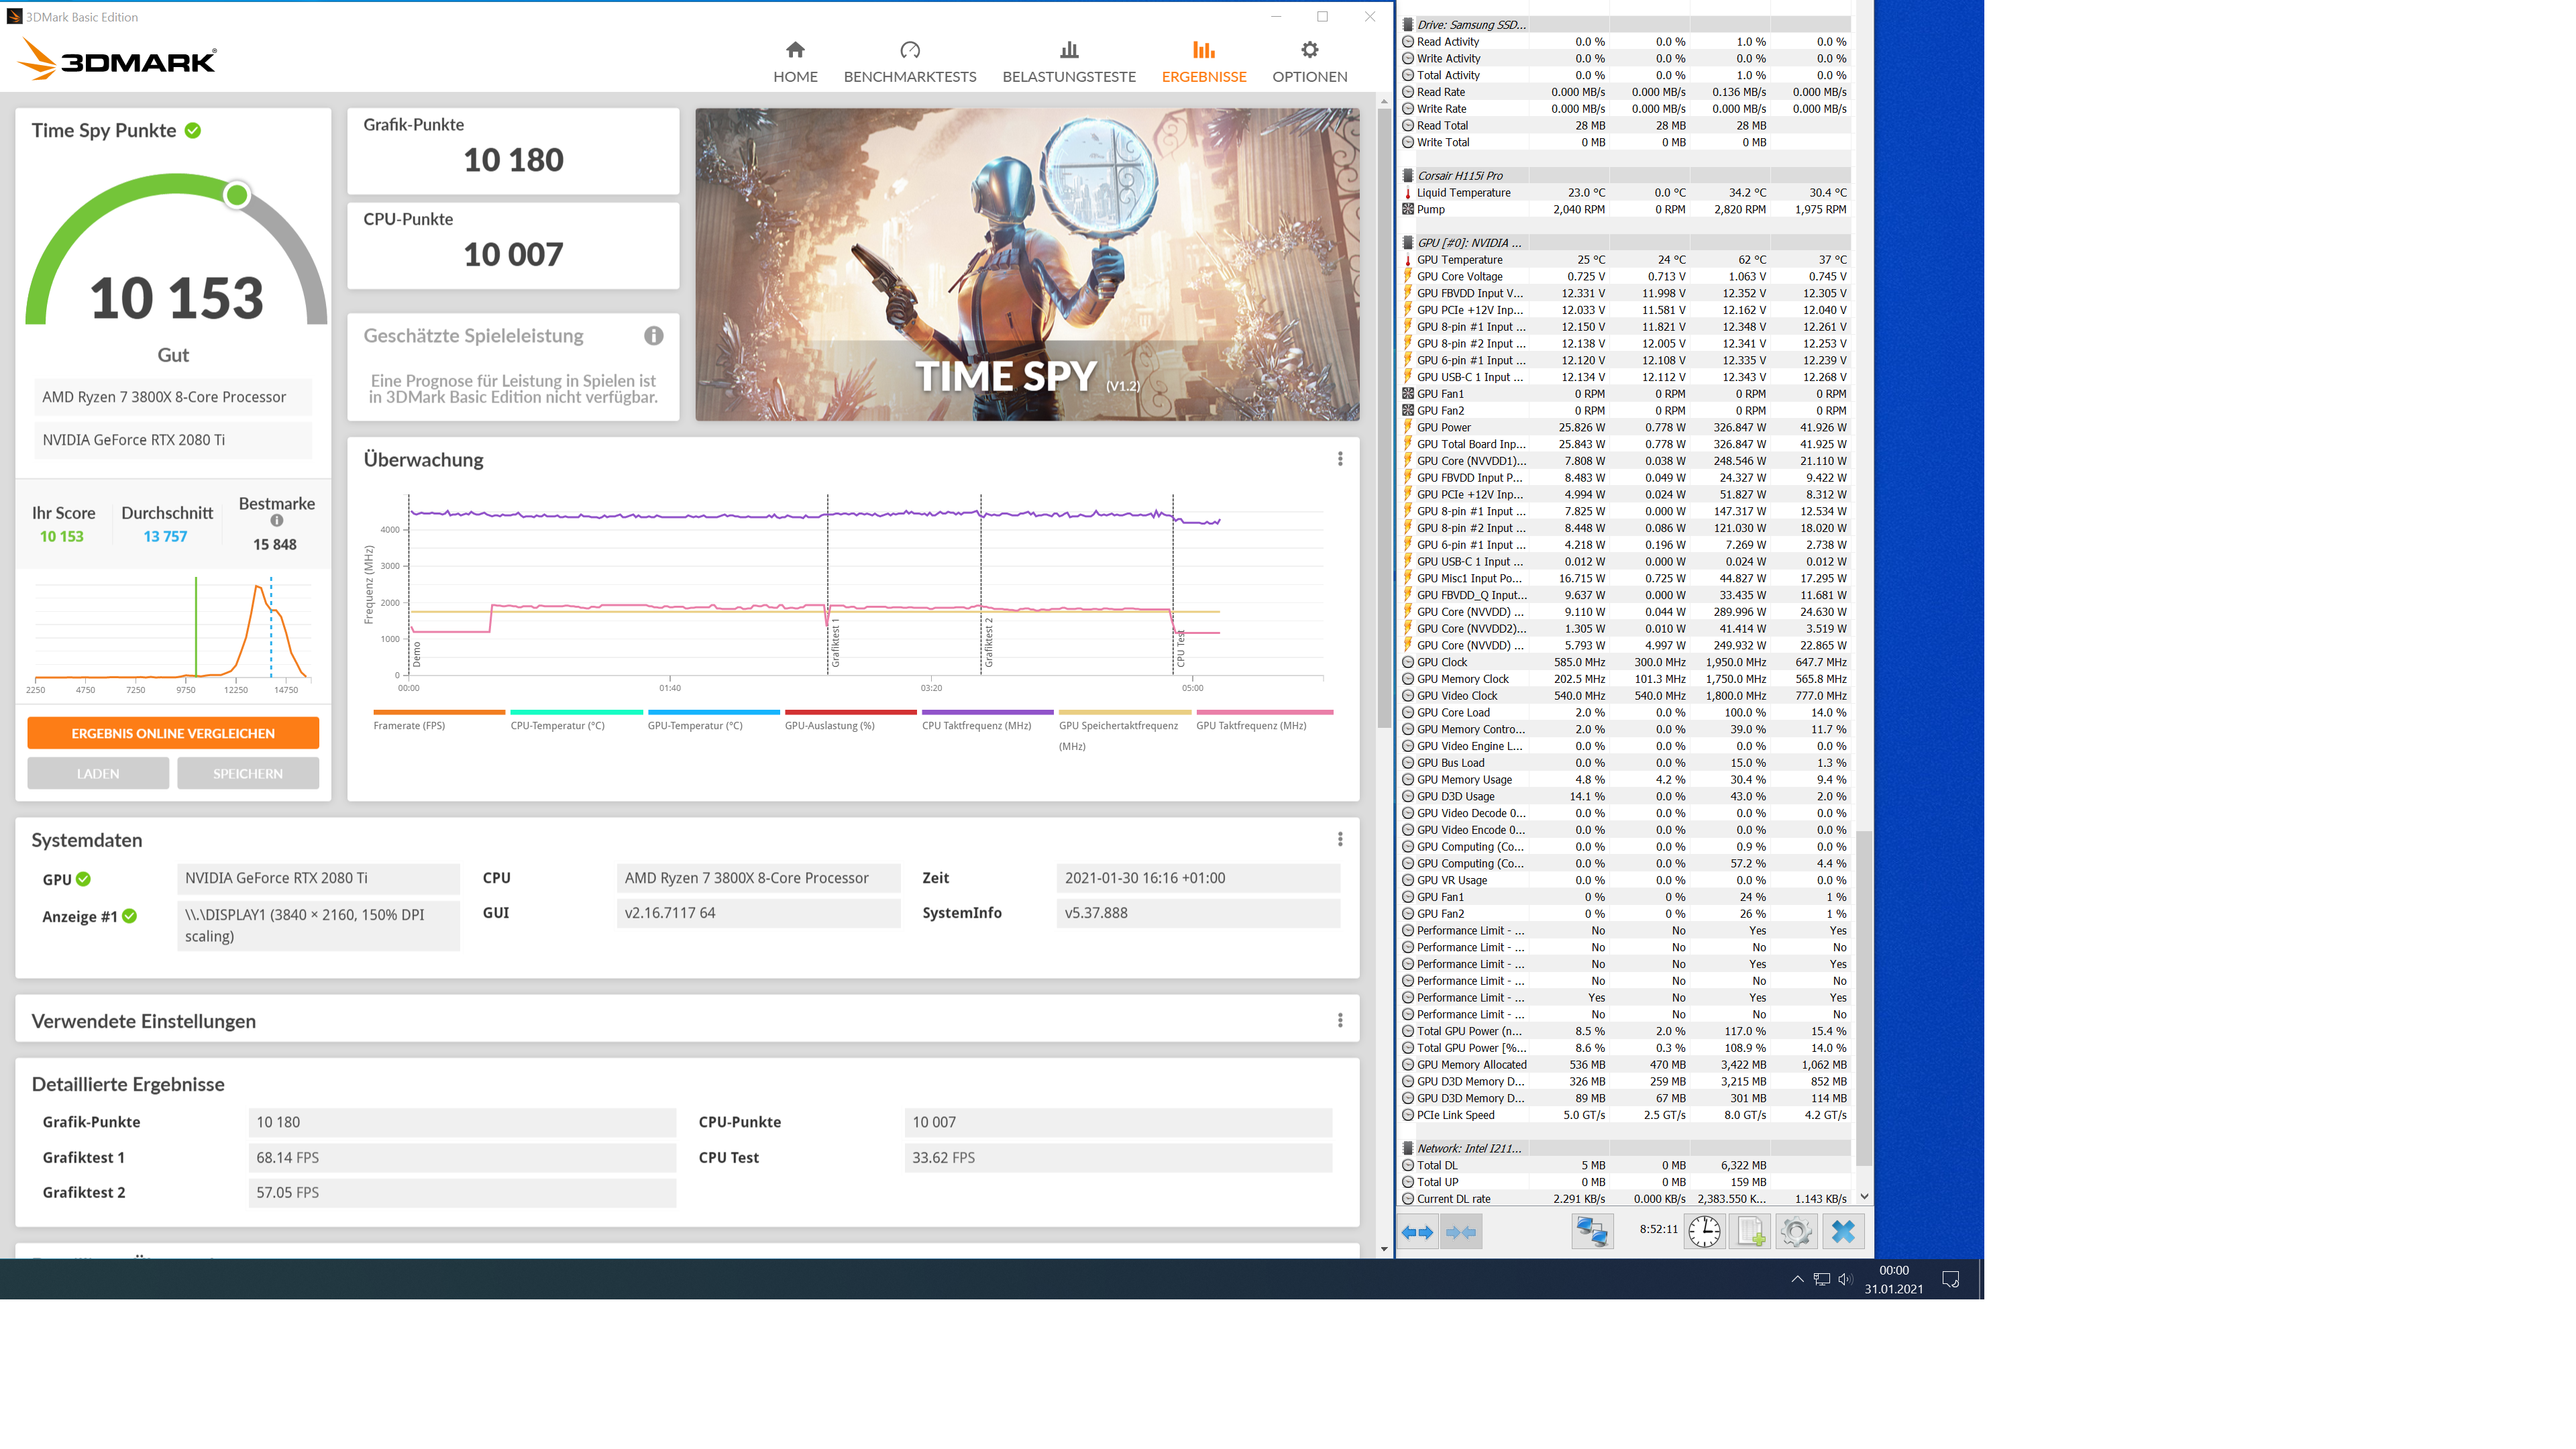Click the 3DMark scrollbar down arrow

tap(1384, 1249)
